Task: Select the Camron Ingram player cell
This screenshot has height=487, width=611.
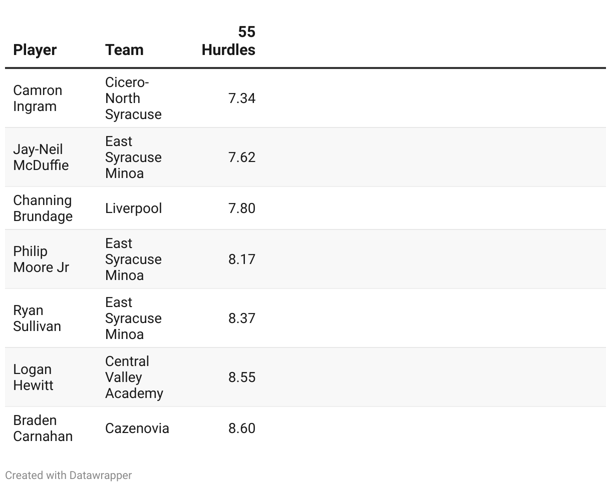Action: coord(38,98)
